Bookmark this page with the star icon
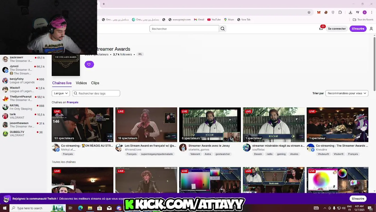376x212 pixels. tap(309, 12)
